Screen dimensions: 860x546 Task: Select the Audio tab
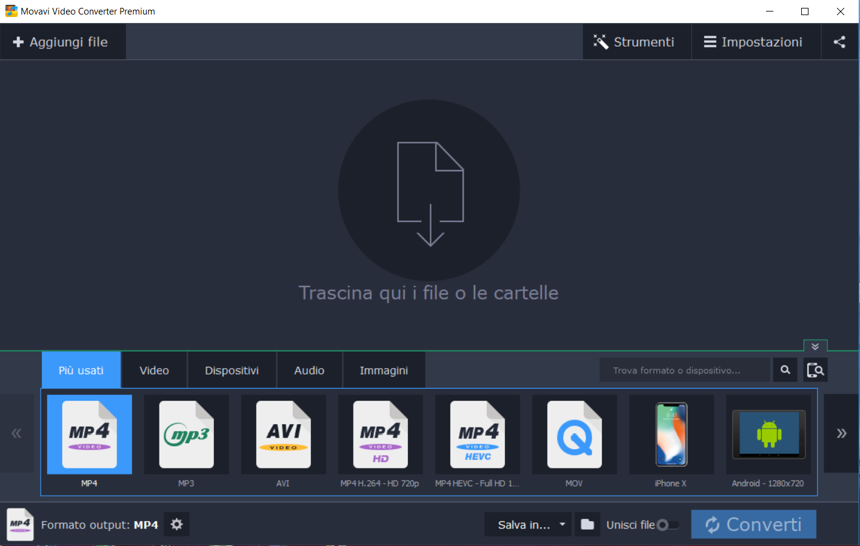pyautogui.click(x=309, y=370)
